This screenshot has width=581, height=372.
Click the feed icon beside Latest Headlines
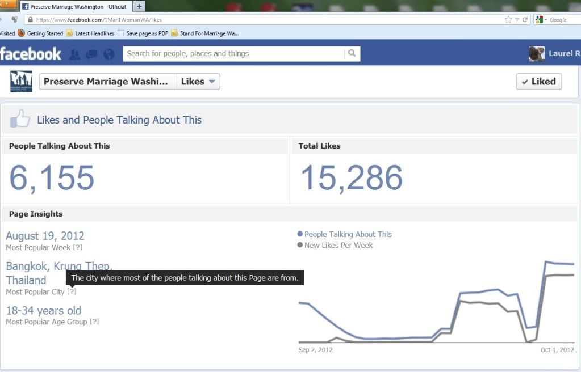(x=69, y=33)
